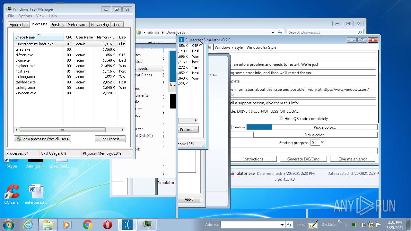Check Hide QR code completely
Viewport: 411px width, 231px height.
(x=281, y=118)
